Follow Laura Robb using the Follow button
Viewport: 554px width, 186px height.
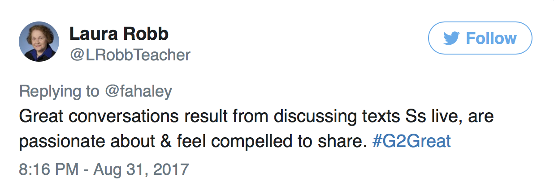click(480, 38)
